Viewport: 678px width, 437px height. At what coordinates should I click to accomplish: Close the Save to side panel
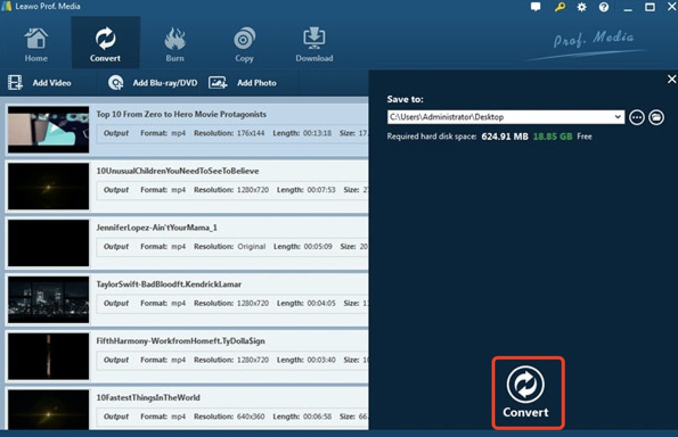coord(671,80)
